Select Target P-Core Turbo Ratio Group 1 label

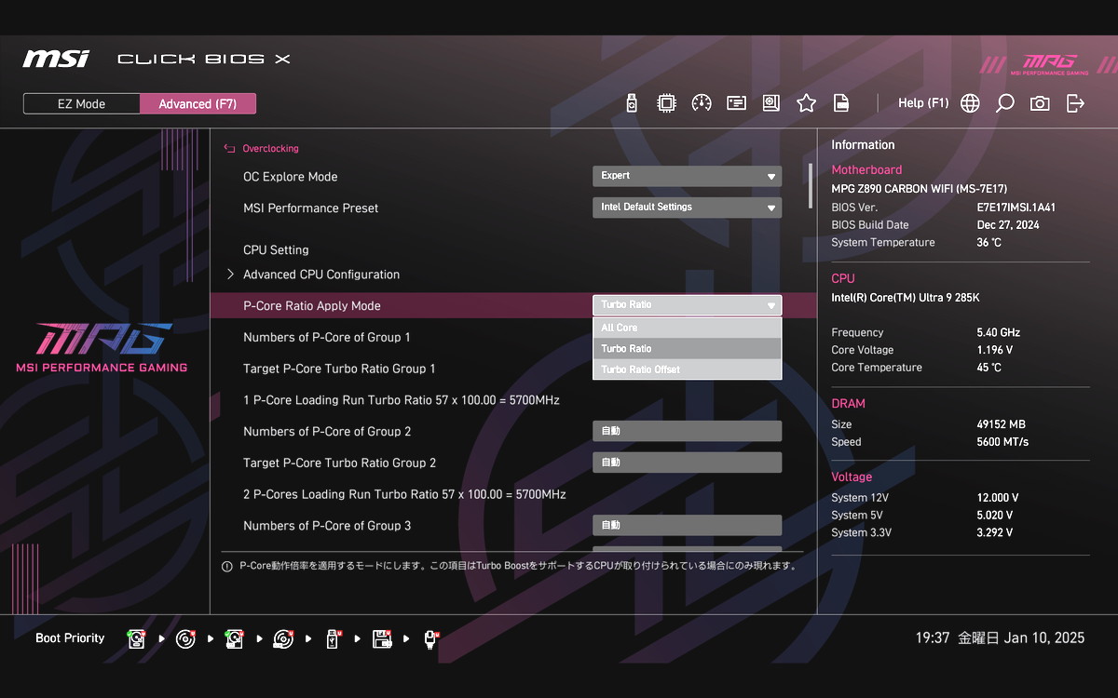point(339,369)
